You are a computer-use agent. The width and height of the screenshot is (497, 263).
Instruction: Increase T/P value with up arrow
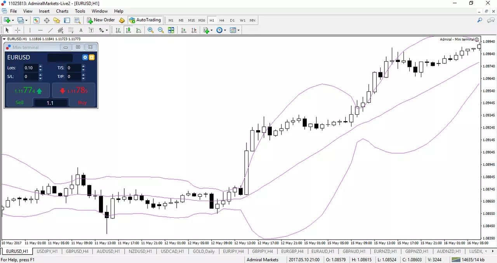(83, 75)
